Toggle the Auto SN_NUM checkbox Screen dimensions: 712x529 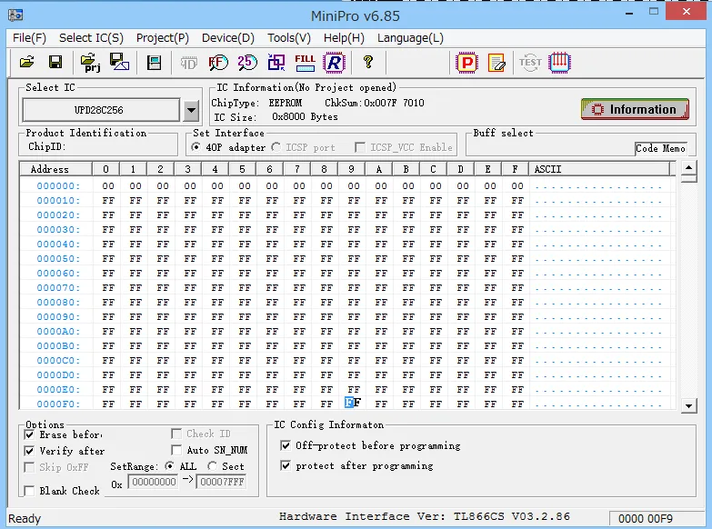pos(176,450)
